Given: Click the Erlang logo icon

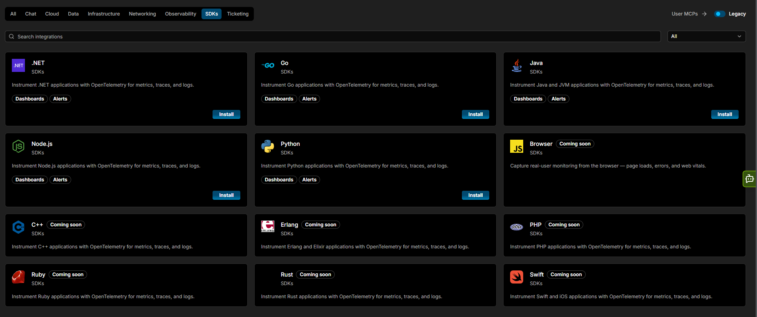Looking at the screenshot, I should click(268, 226).
